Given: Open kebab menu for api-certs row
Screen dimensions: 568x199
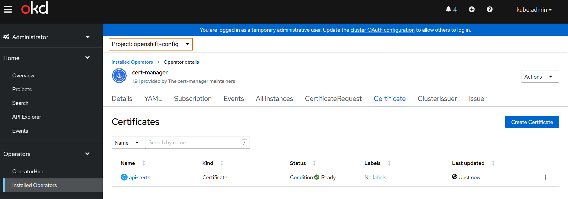Looking at the screenshot, I should pos(545,177).
